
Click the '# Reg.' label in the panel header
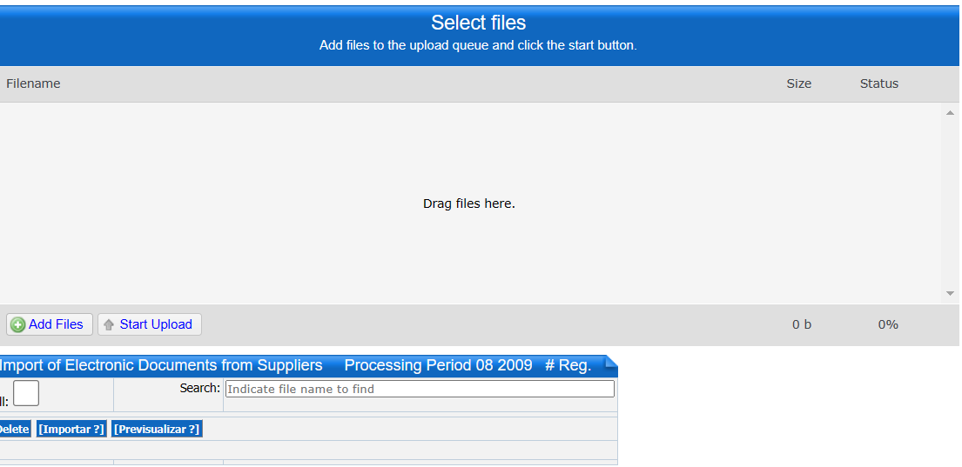pyautogui.click(x=568, y=365)
